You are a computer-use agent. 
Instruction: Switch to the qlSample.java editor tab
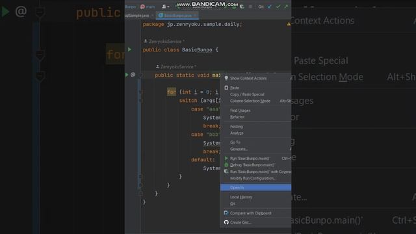[x=137, y=16]
